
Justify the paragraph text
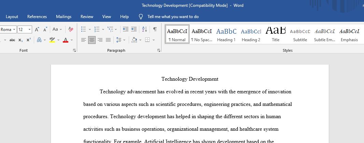point(108,40)
